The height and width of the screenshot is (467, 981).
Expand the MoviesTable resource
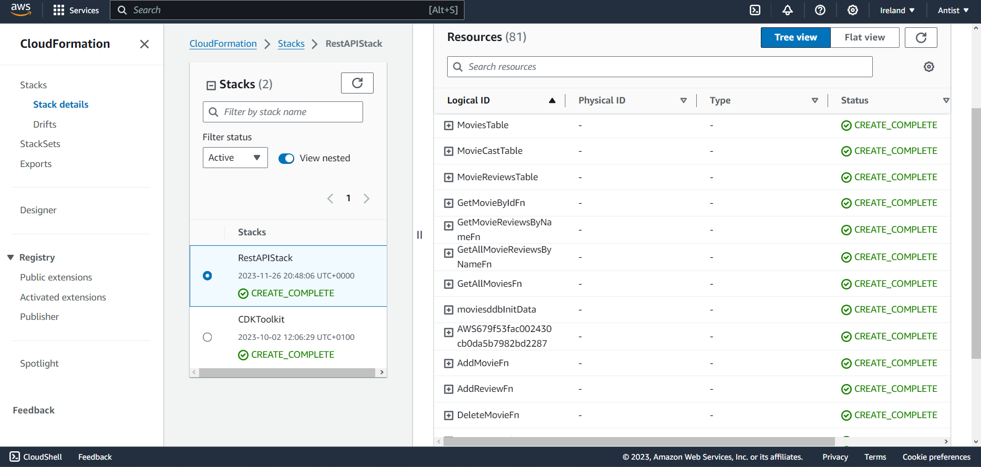(449, 126)
